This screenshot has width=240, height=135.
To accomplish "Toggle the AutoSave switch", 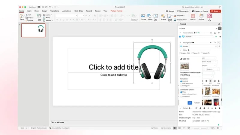I will tap(39, 7).
